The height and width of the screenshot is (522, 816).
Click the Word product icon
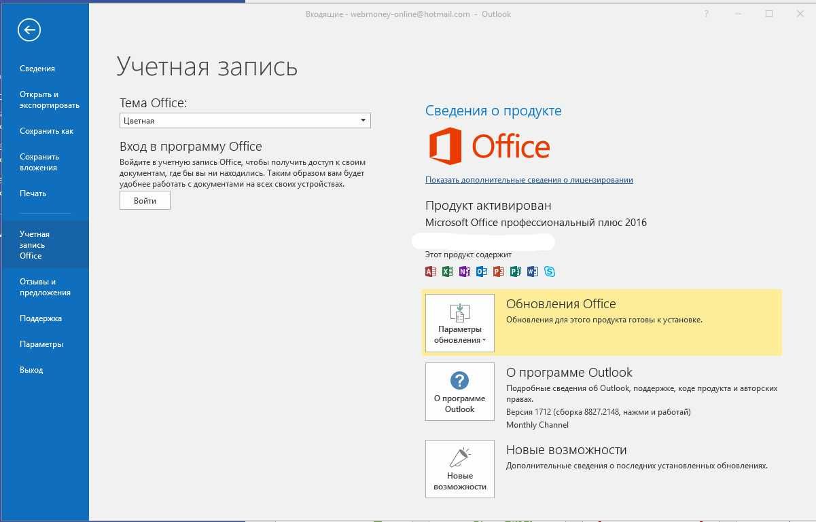(532, 272)
